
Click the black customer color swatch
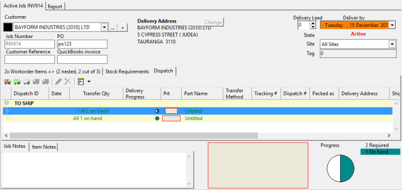(8, 27)
